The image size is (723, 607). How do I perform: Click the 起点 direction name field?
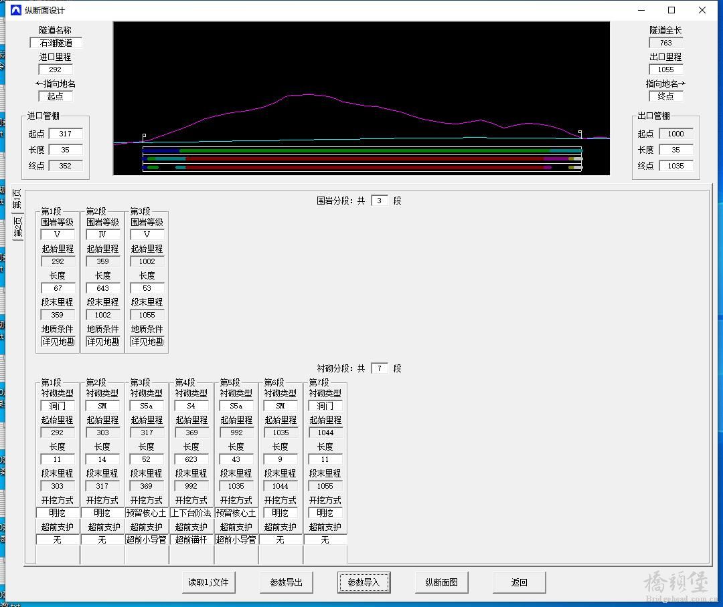pos(56,96)
